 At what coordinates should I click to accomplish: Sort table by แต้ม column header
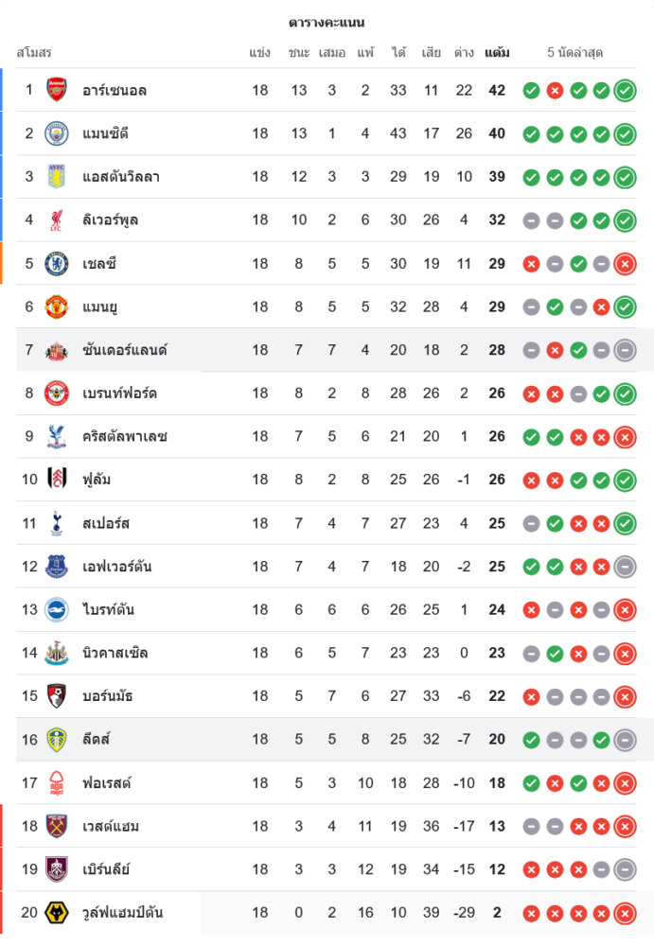tap(497, 53)
